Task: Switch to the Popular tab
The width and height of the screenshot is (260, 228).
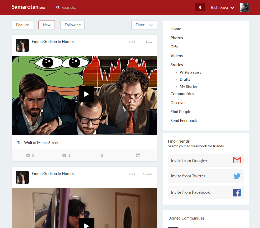Action: (22, 25)
